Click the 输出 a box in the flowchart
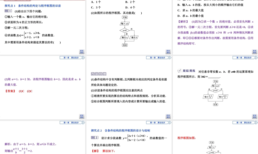This screenshot has width=258, height=154. (x=124, y=37)
